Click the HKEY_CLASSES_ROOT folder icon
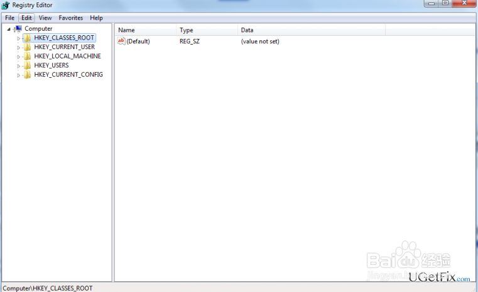 (28, 38)
